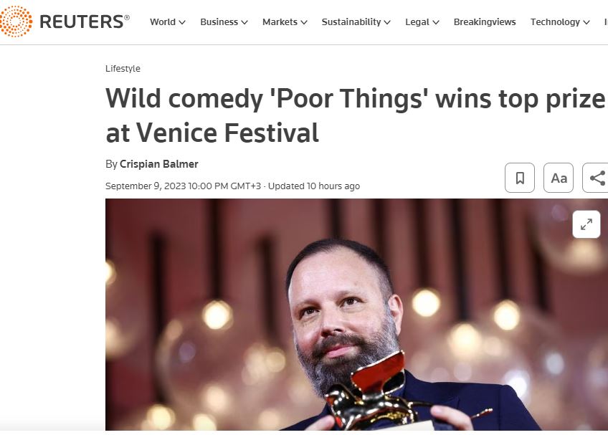Screen dimensions: 608x435
Task: Share the article using the share icon
Action: pos(596,178)
